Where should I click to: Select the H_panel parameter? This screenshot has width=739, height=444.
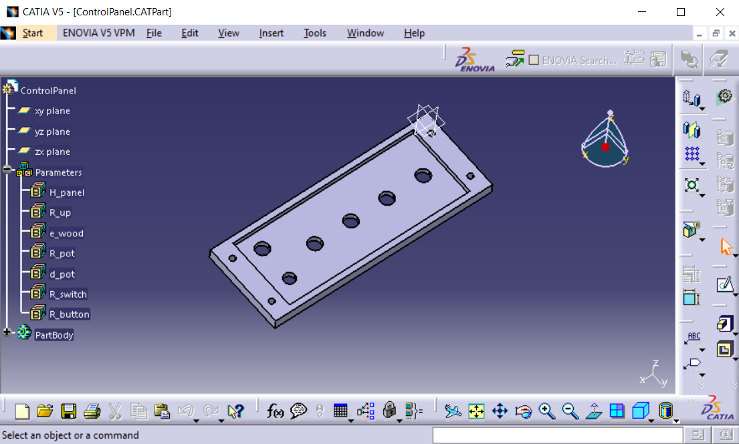(66, 192)
